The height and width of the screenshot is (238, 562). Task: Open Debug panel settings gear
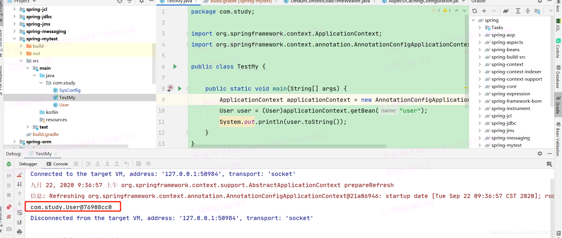[540, 154]
